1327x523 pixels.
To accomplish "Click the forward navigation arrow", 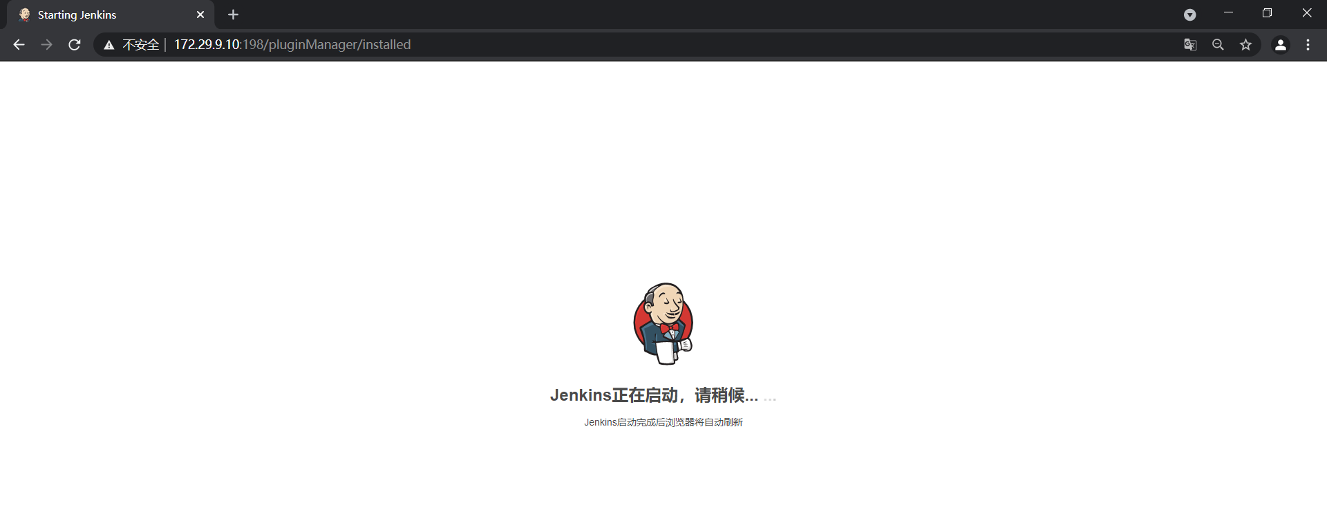I will click(46, 45).
